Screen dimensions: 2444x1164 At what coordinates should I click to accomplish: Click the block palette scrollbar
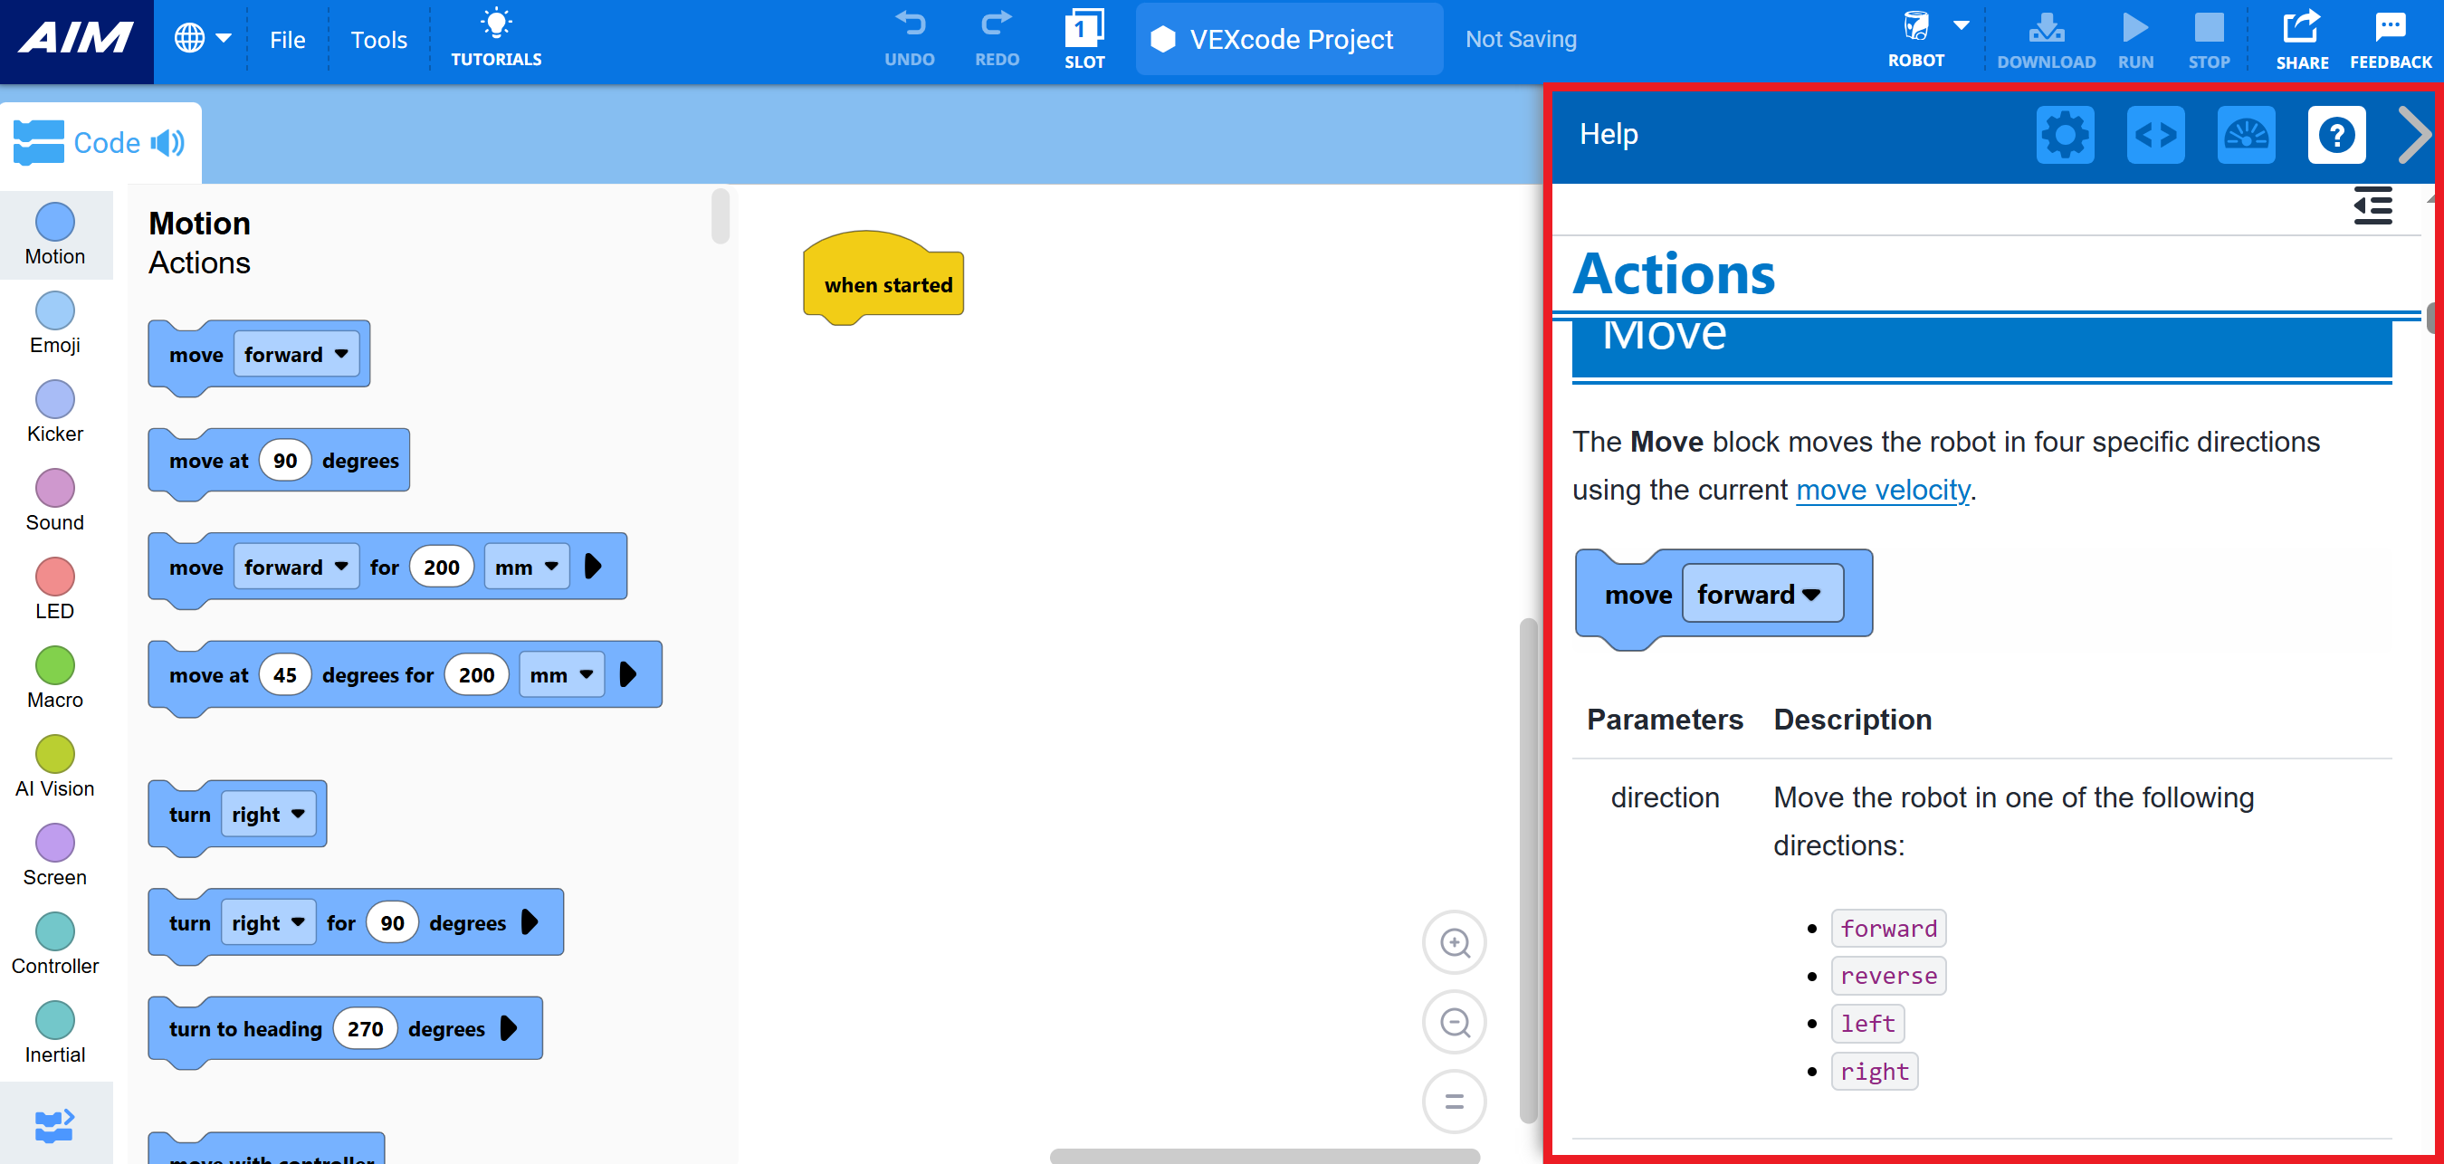point(721,216)
